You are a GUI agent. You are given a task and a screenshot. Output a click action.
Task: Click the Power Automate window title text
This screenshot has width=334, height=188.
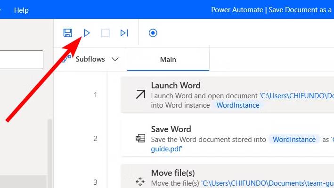pyautogui.click(x=272, y=10)
